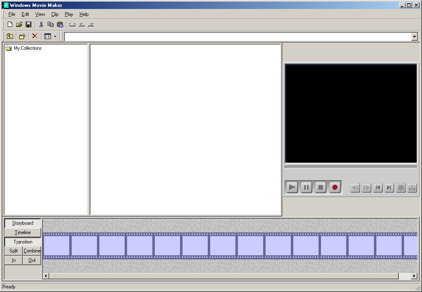Step to the previous frame
422x292 pixels.
pyautogui.click(x=355, y=188)
